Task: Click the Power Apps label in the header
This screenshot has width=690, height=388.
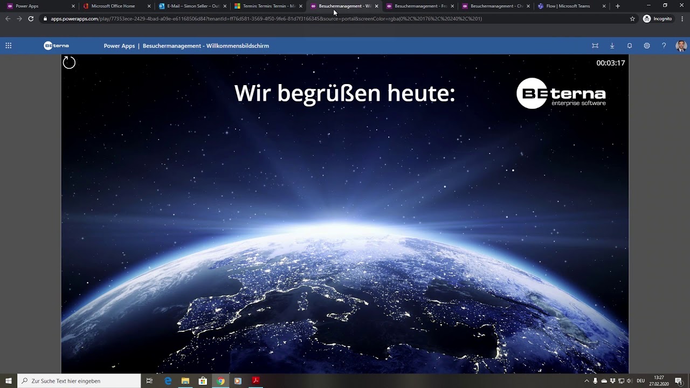Action: point(119,46)
